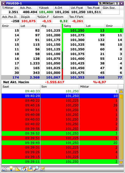Screen dimensions: 125x173
Task: Click the light bulb icon
Action: (x=11, y=169)
